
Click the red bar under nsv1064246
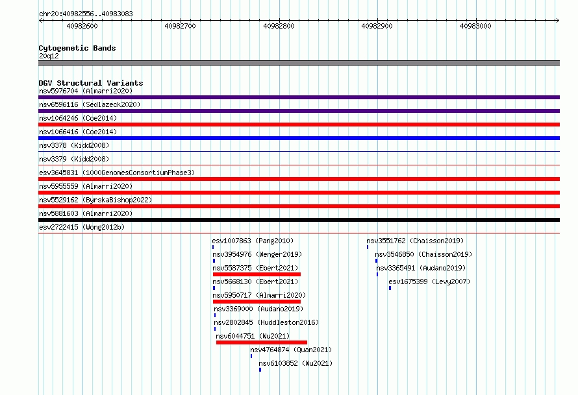tap(299, 125)
